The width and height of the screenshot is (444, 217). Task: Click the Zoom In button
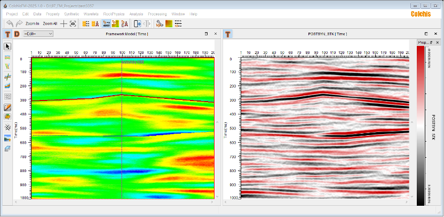[x=32, y=24]
